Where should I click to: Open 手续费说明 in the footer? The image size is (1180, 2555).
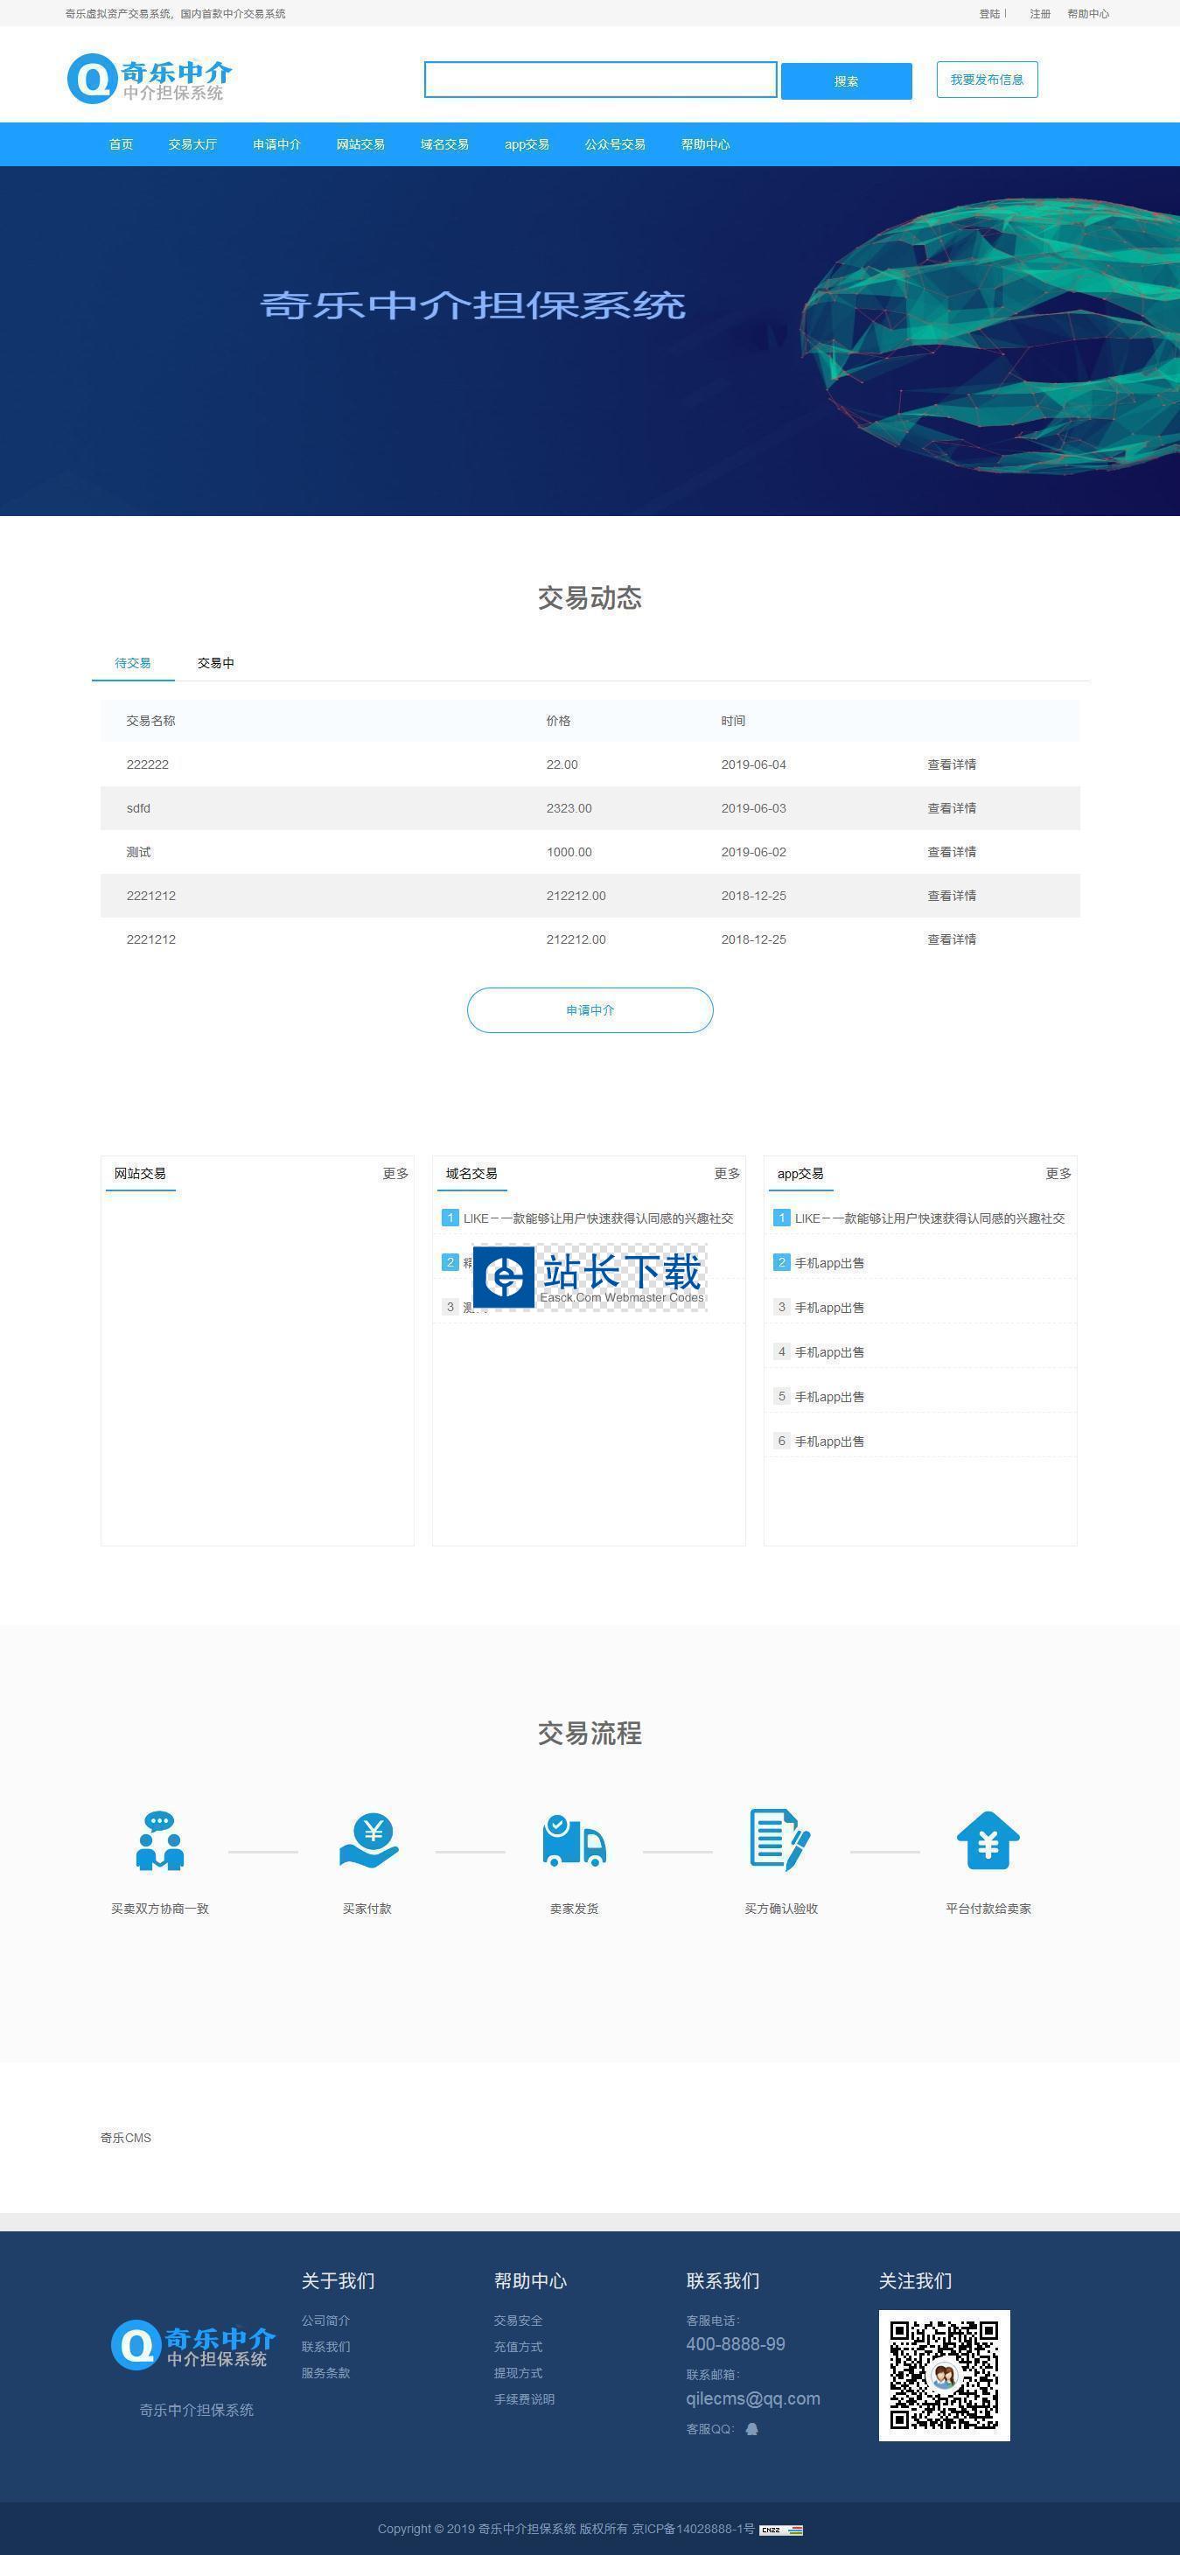524,2399
